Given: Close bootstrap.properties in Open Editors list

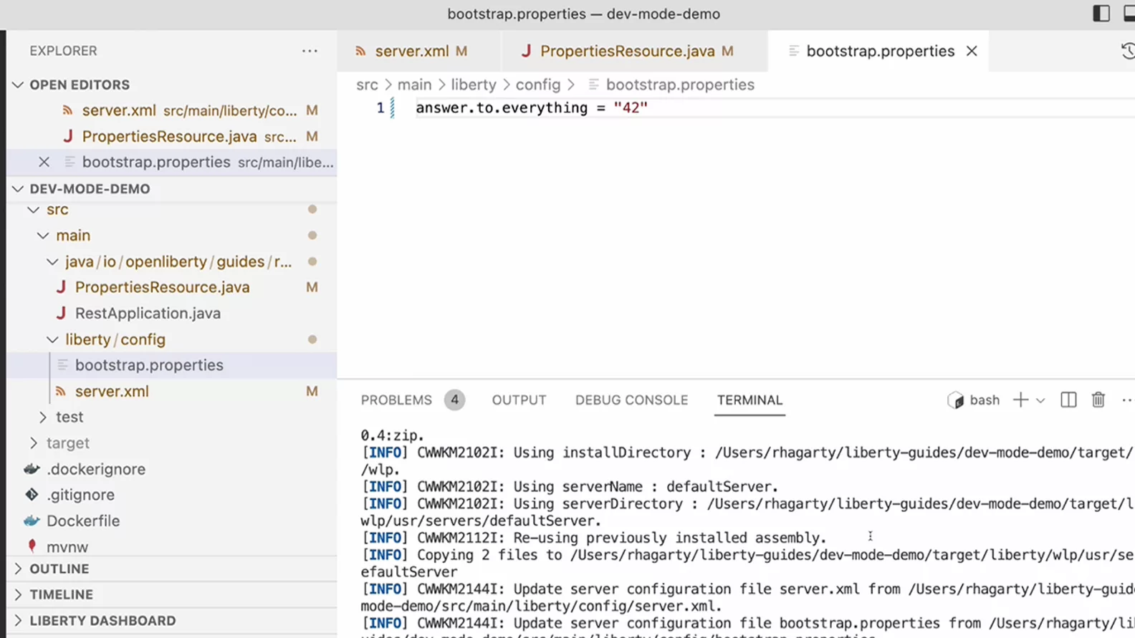Looking at the screenshot, I should [44, 163].
